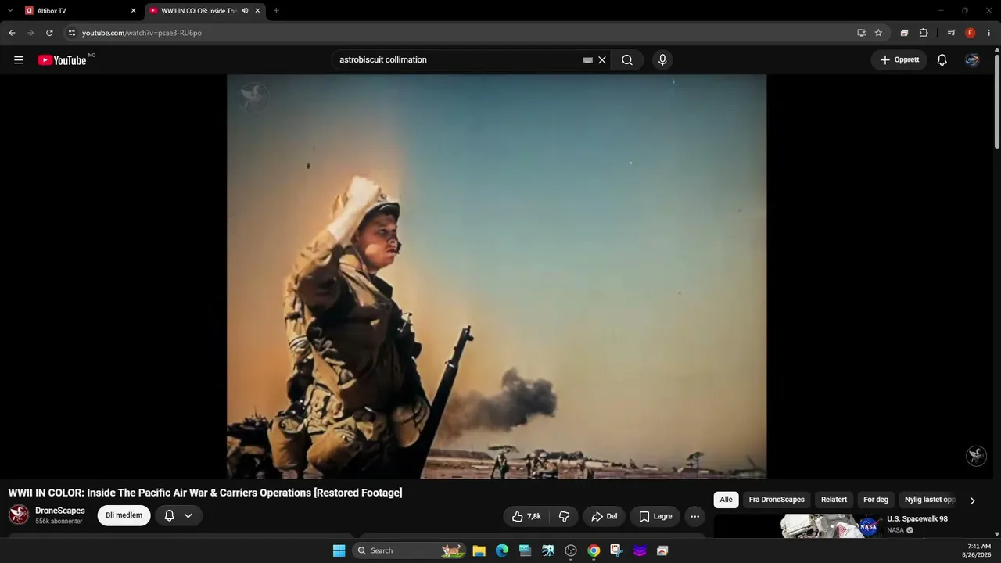Open the YouTube account avatar menu
This screenshot has height=563, width=1001.
point(972,60)
